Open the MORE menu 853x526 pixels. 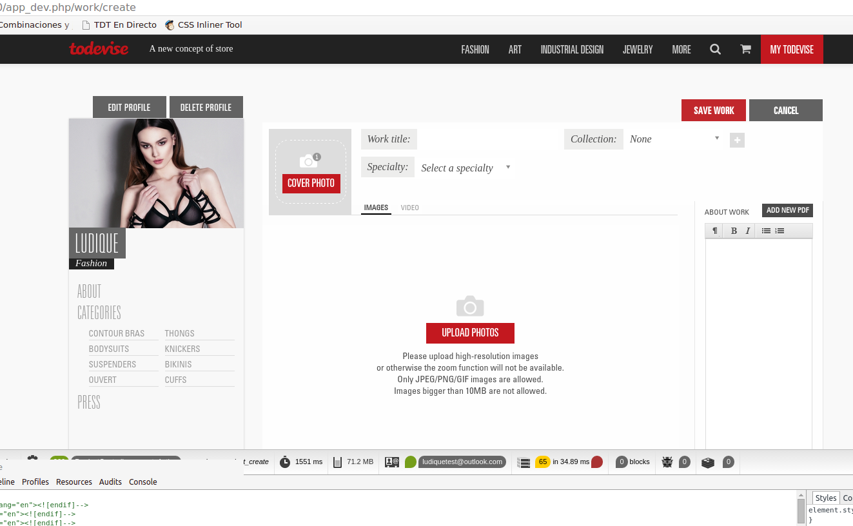(x=681, y=50)
